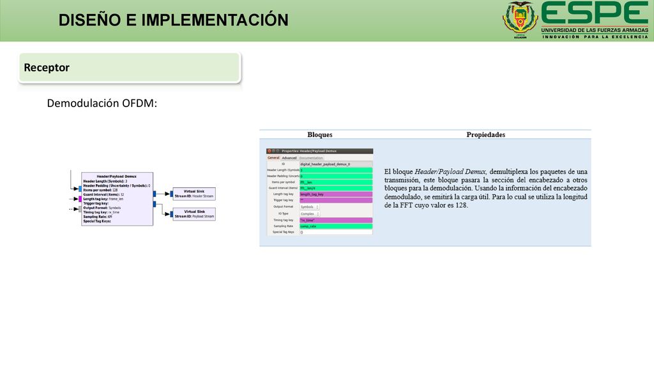Open the Advanced tab in properties dialog
654x367 pixels.
[289, 158]
